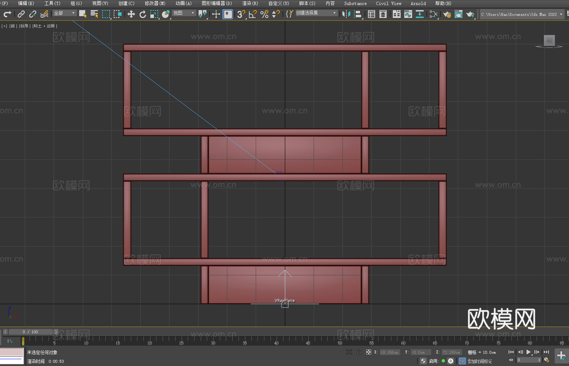This screenshot has width=569, height=366.
Task: Open Civil View menu
Action: pos(388,3)
